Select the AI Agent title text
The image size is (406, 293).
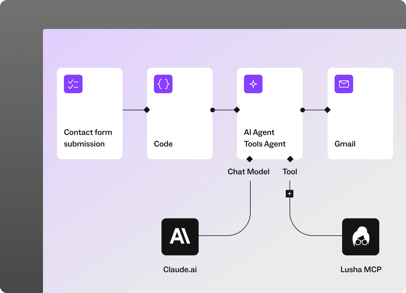click(259, 132)
